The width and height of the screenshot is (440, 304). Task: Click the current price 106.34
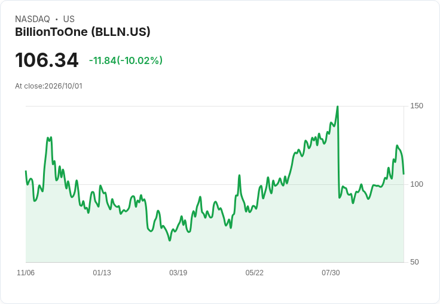coord(47,60)
